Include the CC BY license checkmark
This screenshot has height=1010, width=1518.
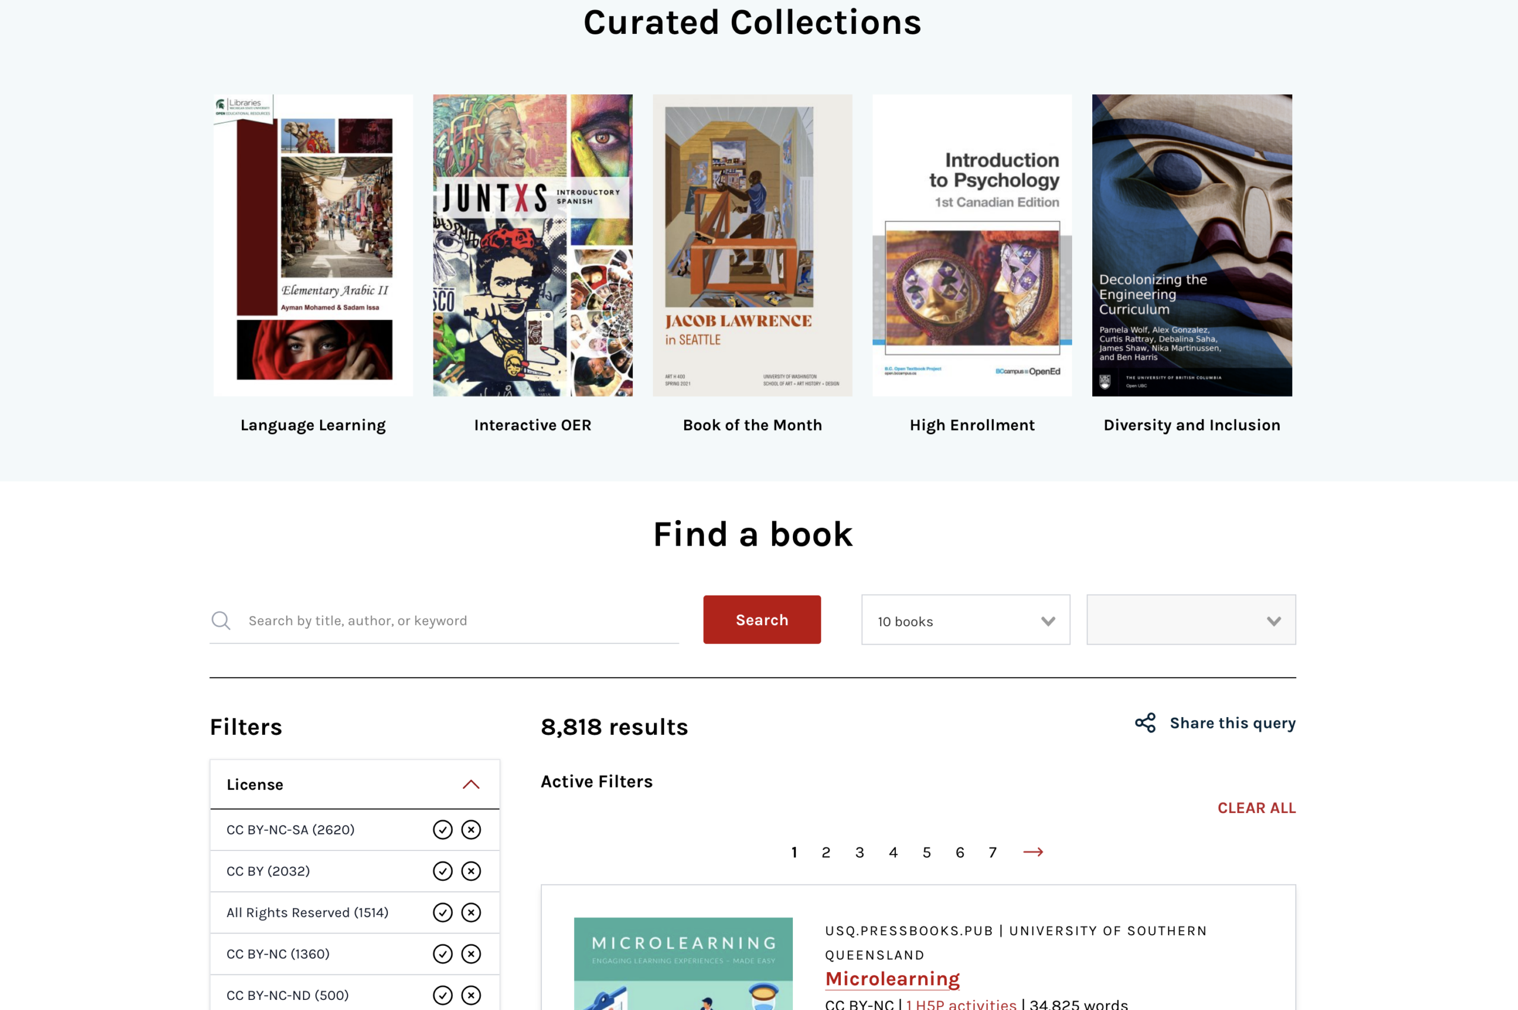[442, 871]
